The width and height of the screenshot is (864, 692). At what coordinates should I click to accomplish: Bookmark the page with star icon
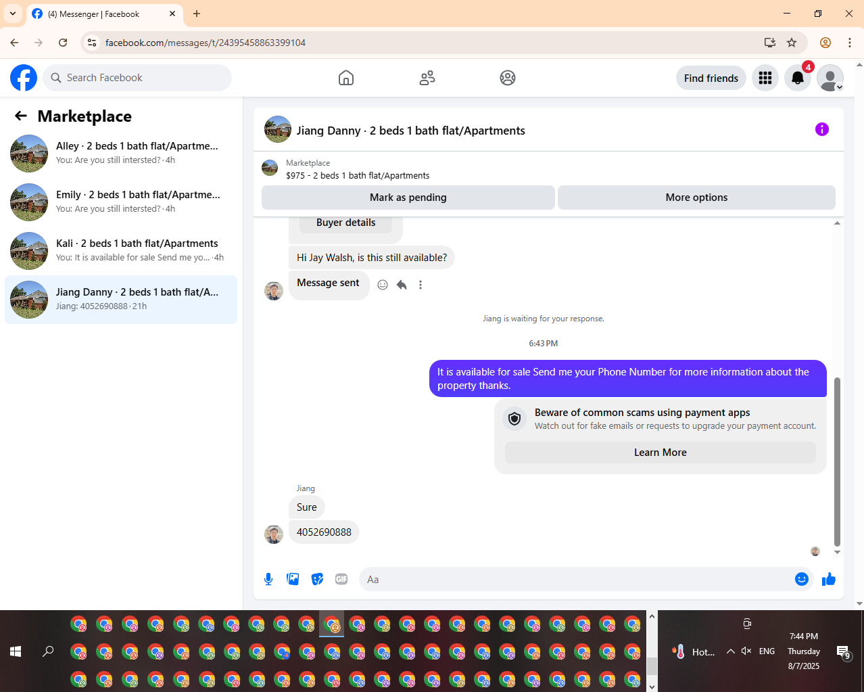pyautogui.click(x=792, y=43)
